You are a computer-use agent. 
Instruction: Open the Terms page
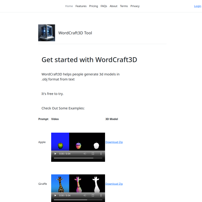[124, 6]
